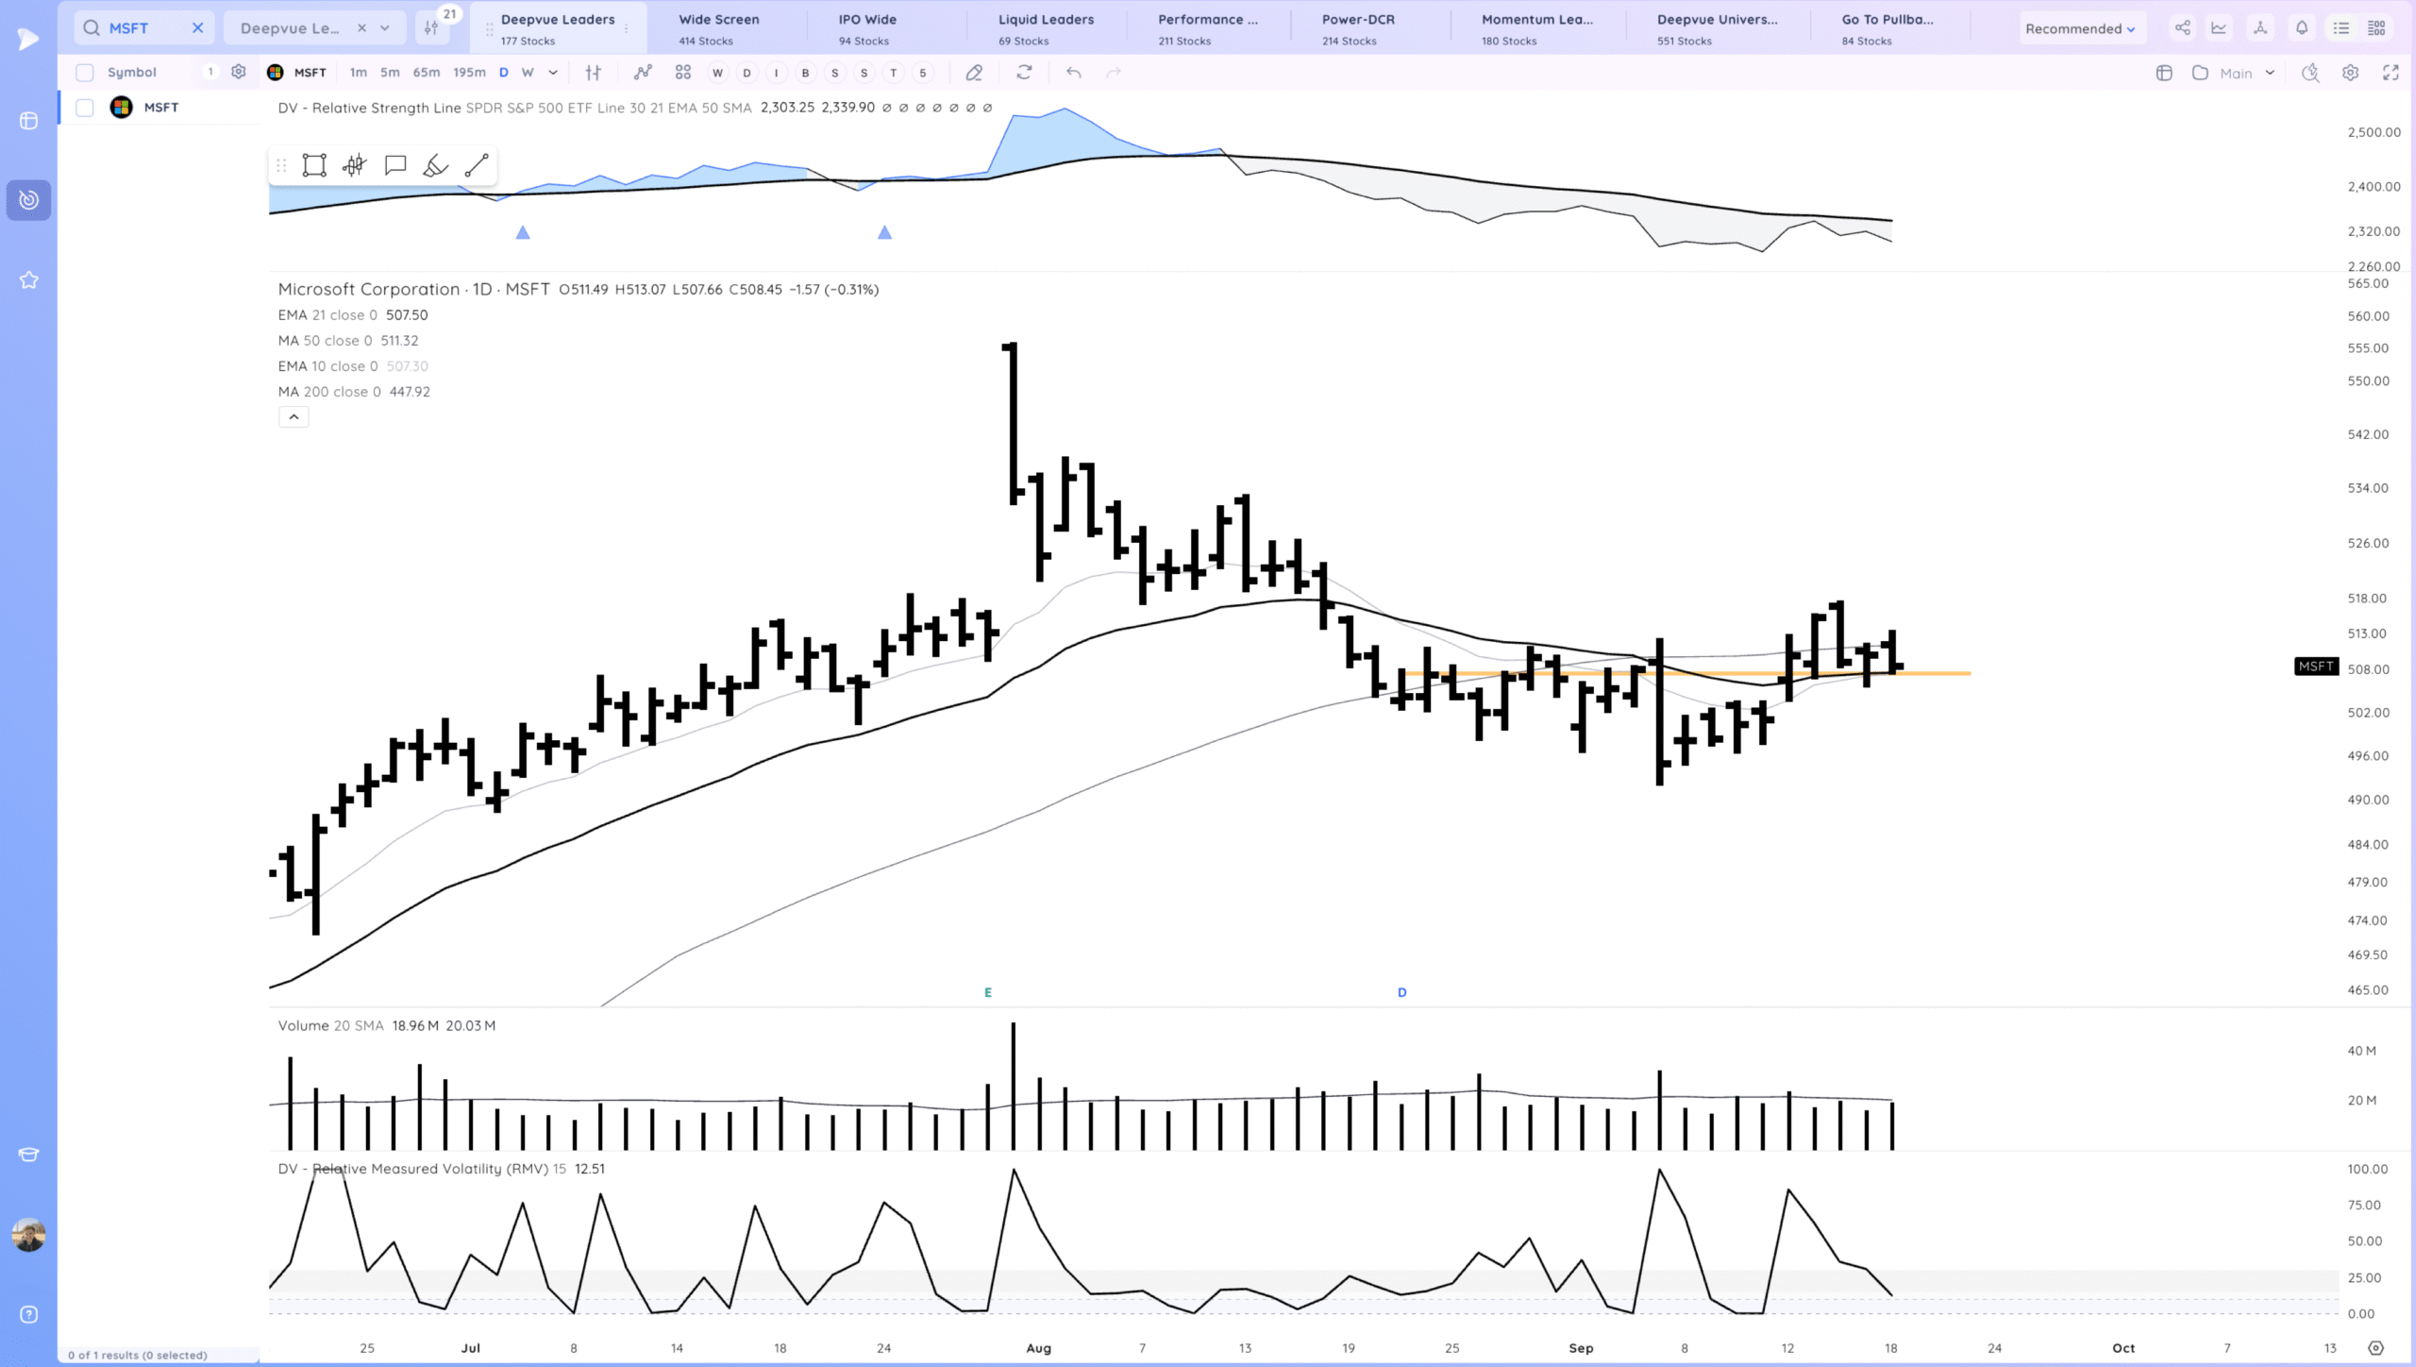The height and width of the screenshot is (1367, 2416).
Task: Toggle the circled 5 button in chart toolbar
Action: pyautogui.click(x=922, y=73)
